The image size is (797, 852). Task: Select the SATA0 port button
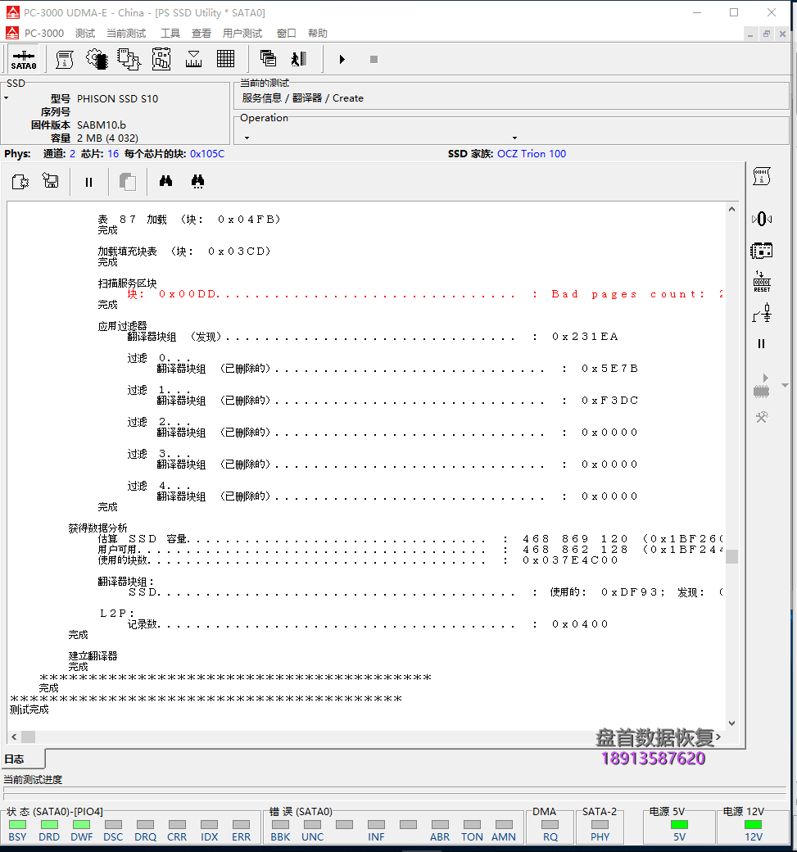[24, 59]
